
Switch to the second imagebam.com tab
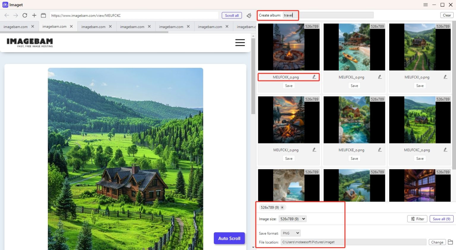click(x=55, y=26)
